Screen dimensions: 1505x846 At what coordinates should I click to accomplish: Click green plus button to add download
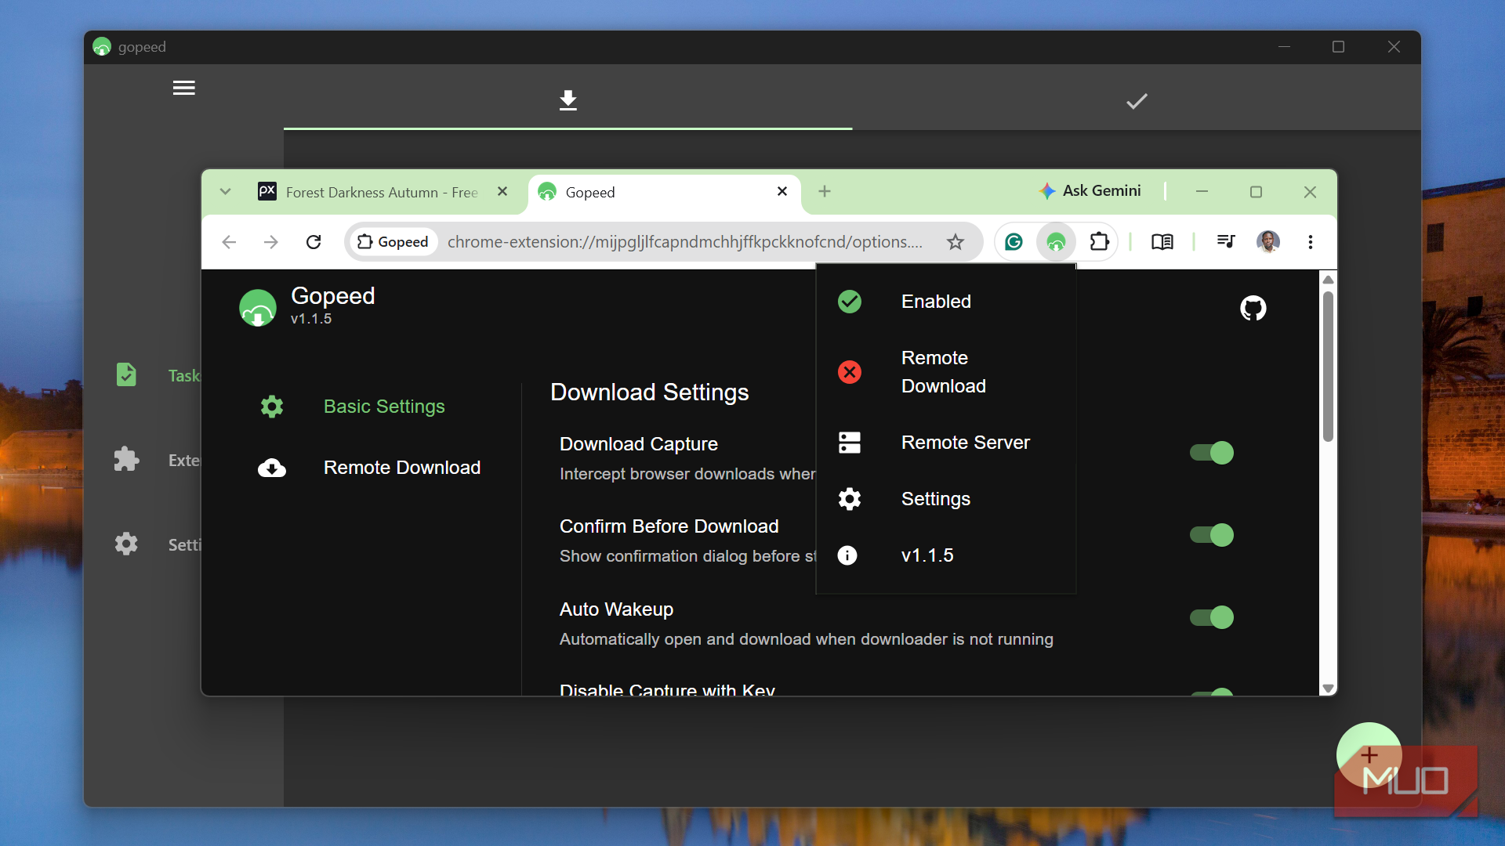coord(1369,755)
